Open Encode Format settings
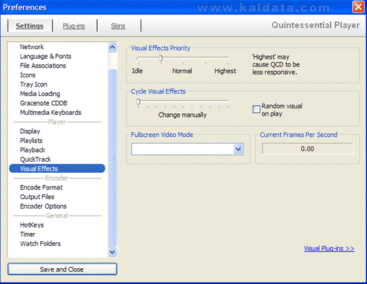This screenshot has height=284, width=367. 41,187
